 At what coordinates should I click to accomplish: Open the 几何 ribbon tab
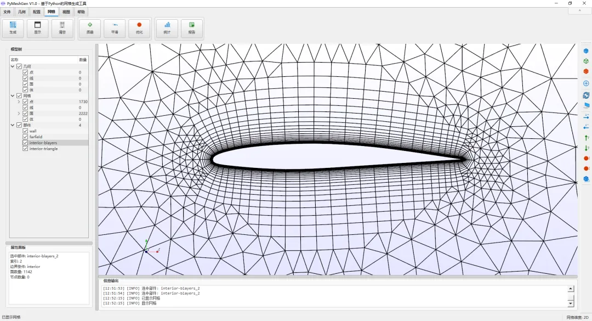[x=22, y=12]
